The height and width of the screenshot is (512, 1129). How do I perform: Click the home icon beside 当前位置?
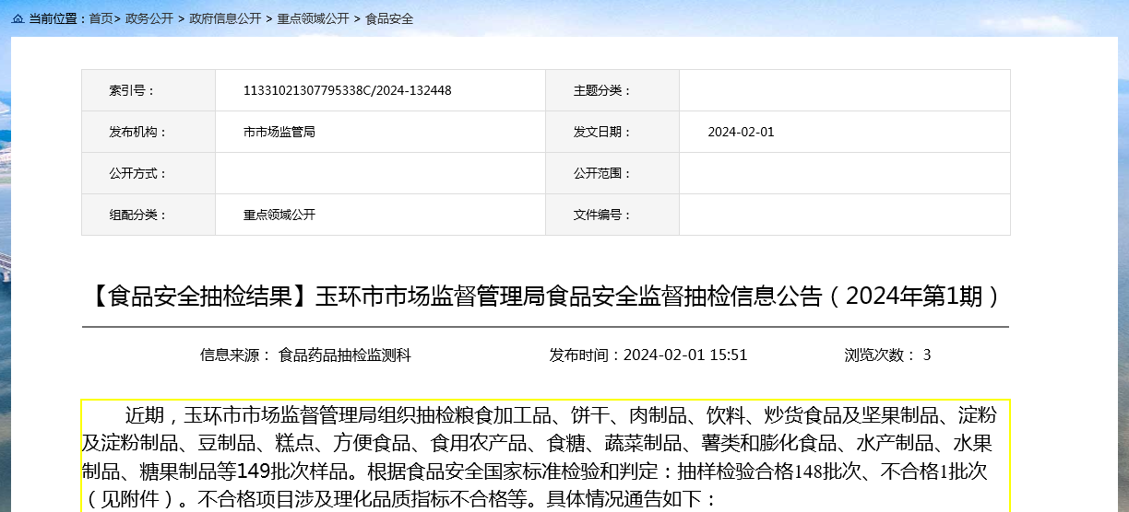coord(18,18)
